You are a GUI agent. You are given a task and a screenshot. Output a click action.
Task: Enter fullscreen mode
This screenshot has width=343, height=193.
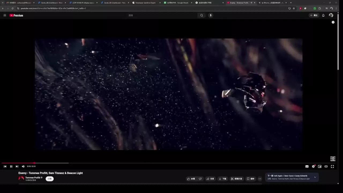click(332, 166)
